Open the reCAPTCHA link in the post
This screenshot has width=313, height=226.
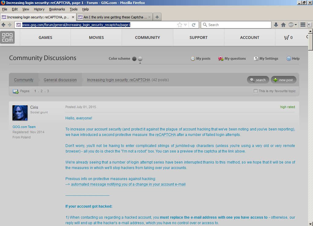coord(166,135)
